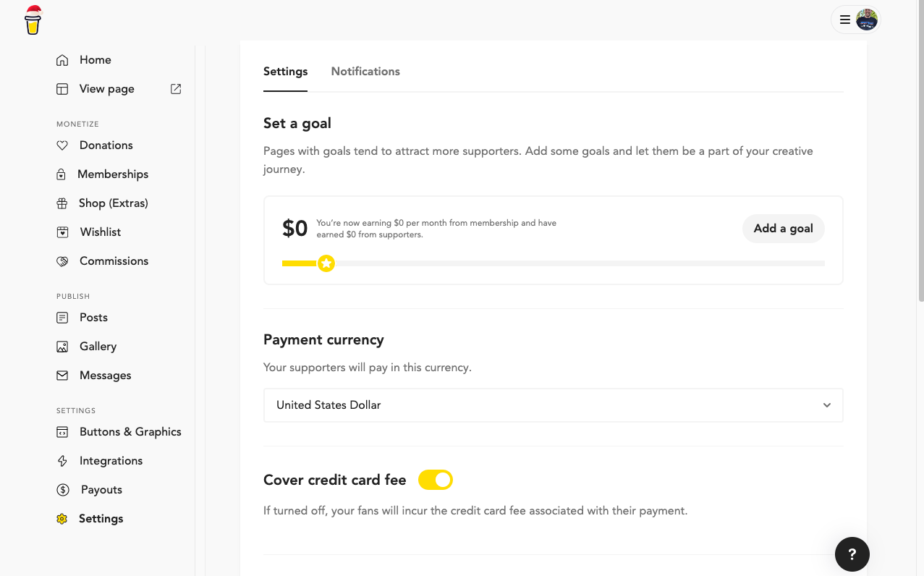924x576 pixels.
Task: Open the Wishlist page link
Action: 100,232
